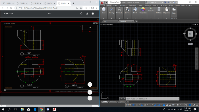Toggle isometric drafting in status bar
Image resolution: width=199 pixels, height=112 pixels.
coord(150,105)
